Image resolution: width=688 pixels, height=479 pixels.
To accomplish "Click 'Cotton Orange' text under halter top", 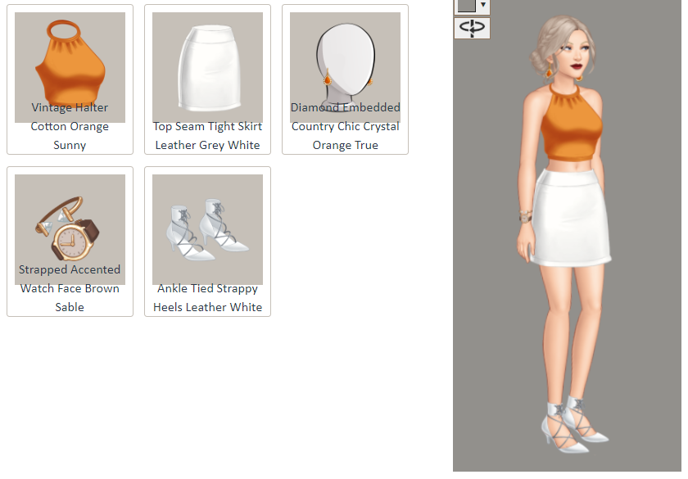I will coord(70,126).
